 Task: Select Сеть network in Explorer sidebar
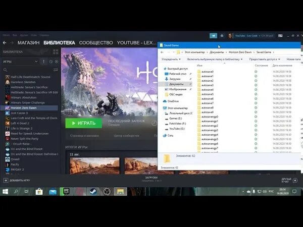170,136
